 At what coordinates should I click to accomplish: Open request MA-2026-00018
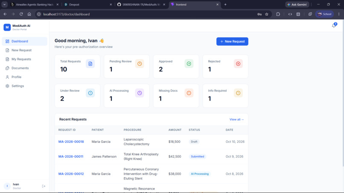pyautogui.click(x=71, y=142)
